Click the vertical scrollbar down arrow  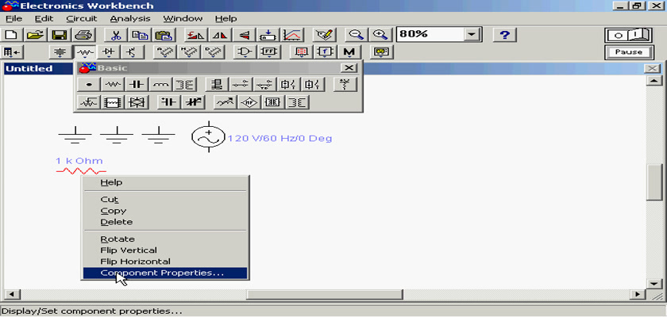[654, 284]
